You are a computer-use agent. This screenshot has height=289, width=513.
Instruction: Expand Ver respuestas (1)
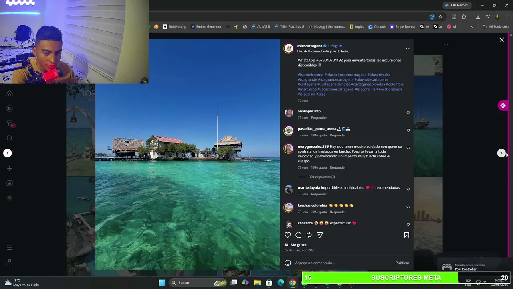(322, 177)
